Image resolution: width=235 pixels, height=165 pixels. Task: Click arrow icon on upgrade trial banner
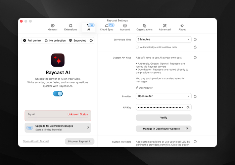[x=88, y=128]
